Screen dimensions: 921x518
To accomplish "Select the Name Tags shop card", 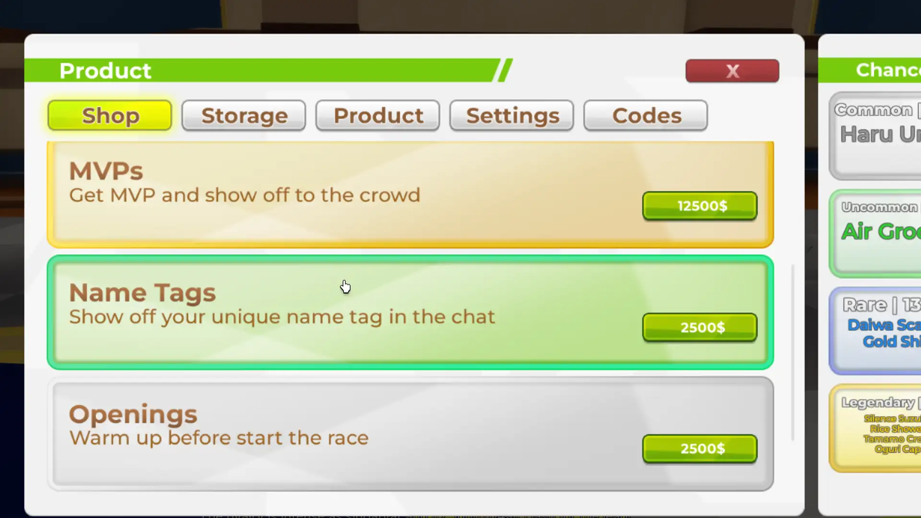I will point(410,312).
